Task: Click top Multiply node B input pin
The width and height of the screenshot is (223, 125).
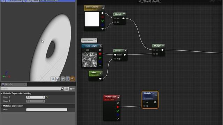Action: [115, 22]
